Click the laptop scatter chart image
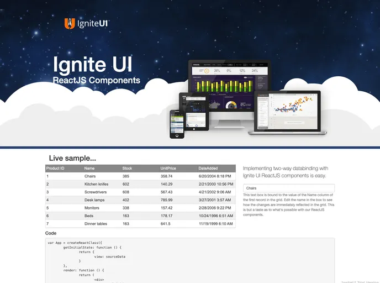 coord(287,112)
